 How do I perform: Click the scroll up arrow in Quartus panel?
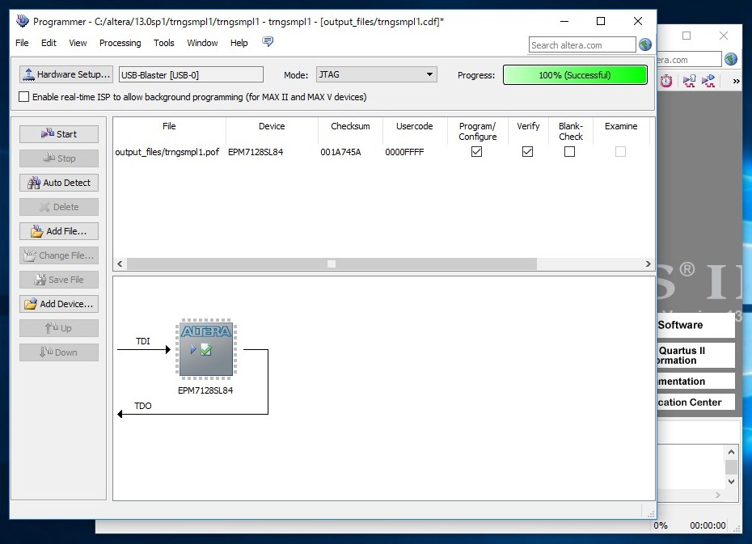(731, 452)
